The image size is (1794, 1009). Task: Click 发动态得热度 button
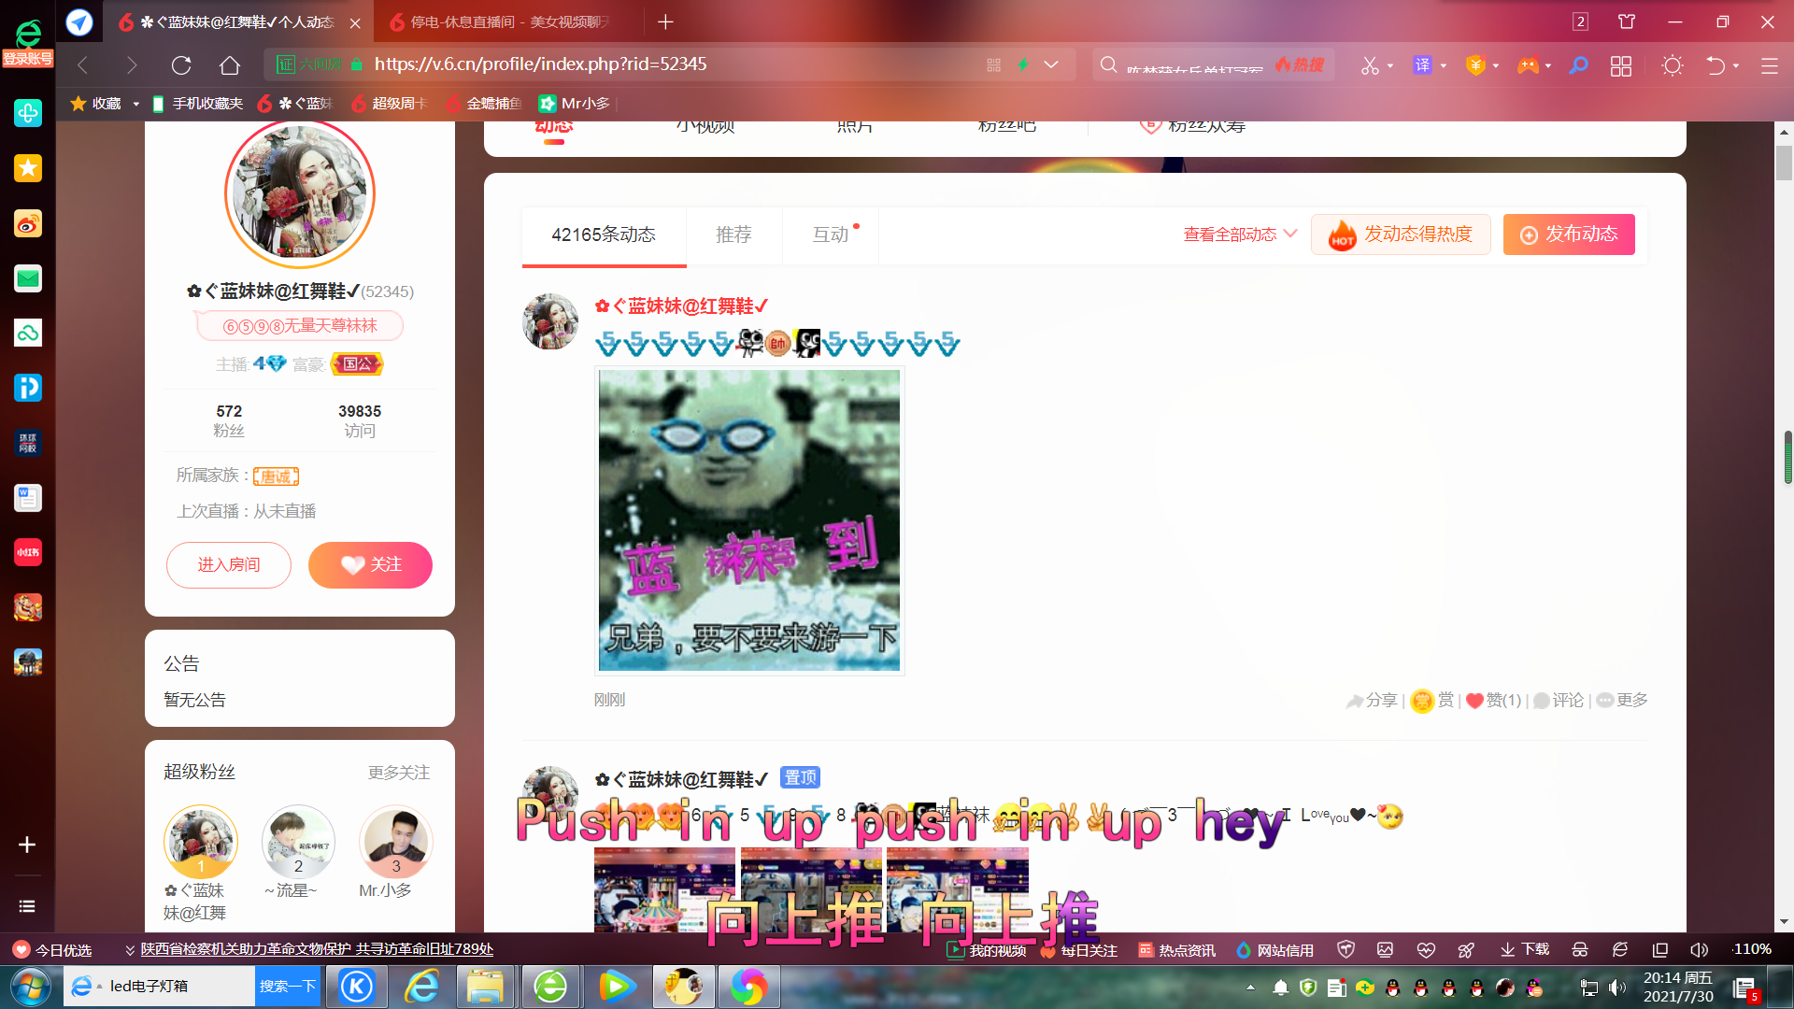point(1401,234)
